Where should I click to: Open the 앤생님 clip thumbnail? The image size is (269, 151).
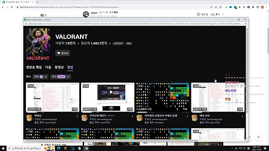[x=52, y=97]
